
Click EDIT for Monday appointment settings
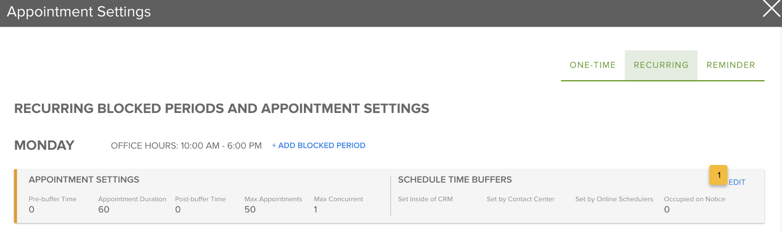coord(737,182)
